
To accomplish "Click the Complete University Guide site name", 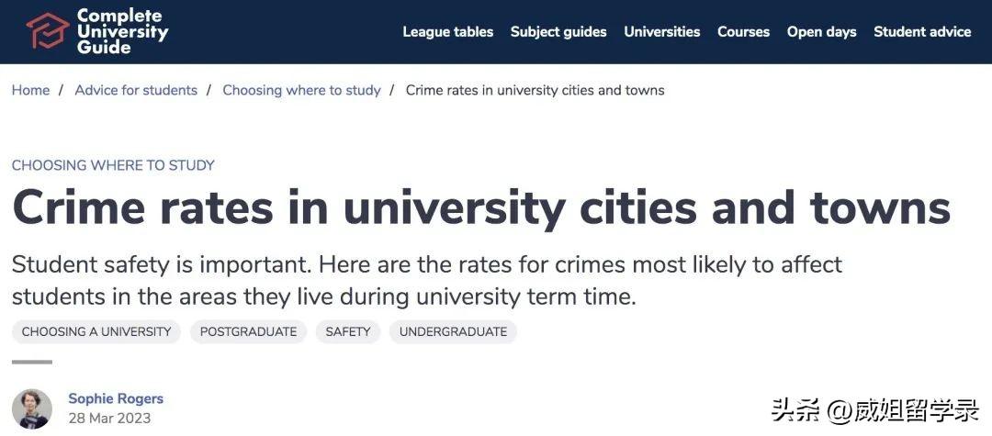I will [x=122, y=30].
